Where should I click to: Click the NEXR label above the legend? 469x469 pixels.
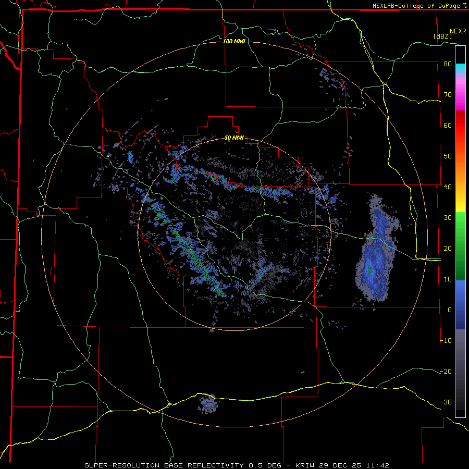coord(458,31)
